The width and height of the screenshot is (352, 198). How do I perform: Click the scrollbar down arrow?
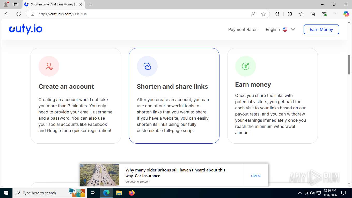pos(349,183)
